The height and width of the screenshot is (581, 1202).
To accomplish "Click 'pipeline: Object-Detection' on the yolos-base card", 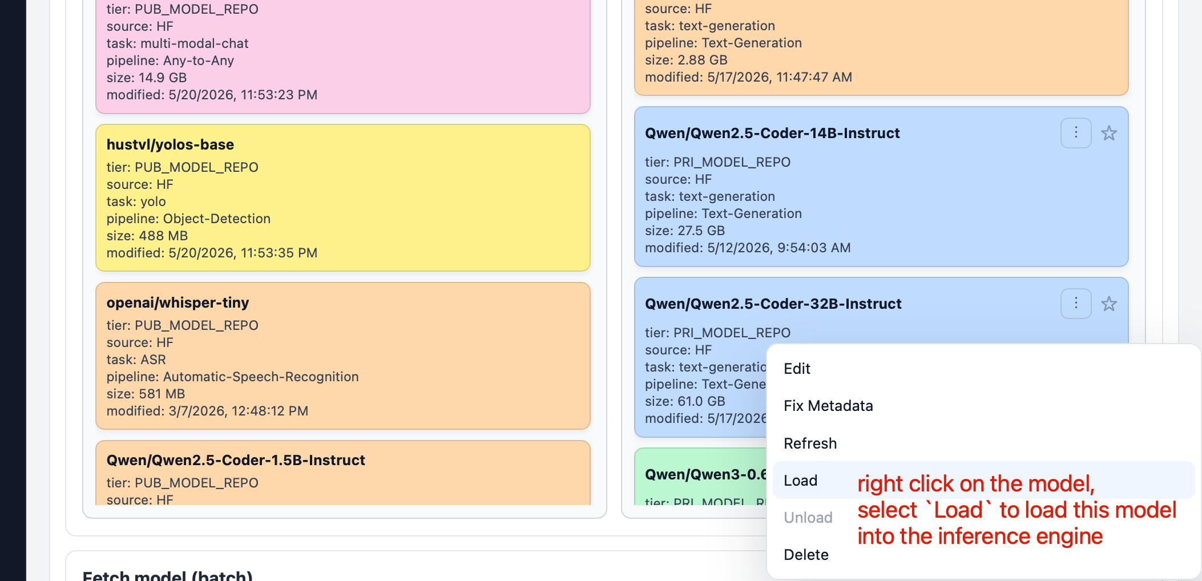I will (x=188, y=219).
